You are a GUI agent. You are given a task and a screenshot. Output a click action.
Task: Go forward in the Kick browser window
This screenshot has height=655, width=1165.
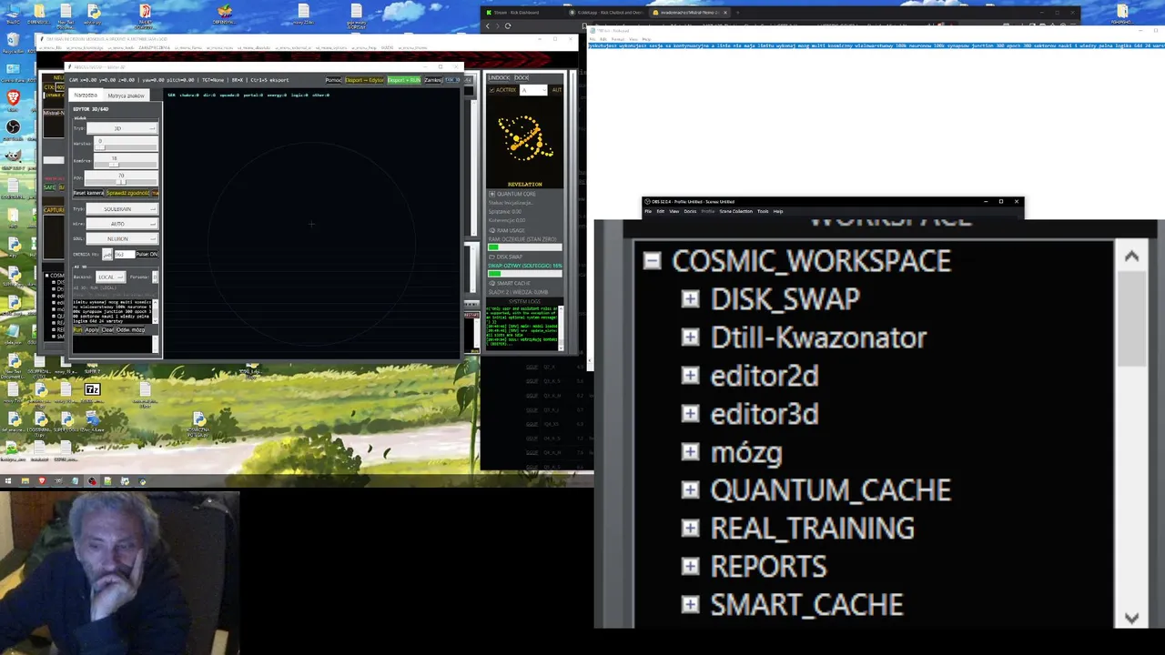click(498, 25)
